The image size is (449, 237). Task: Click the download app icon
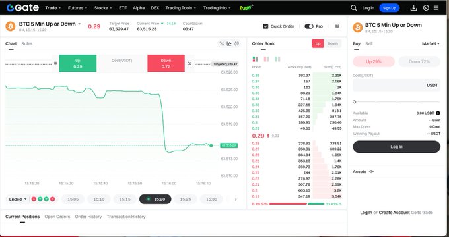[x=413, y=8]
